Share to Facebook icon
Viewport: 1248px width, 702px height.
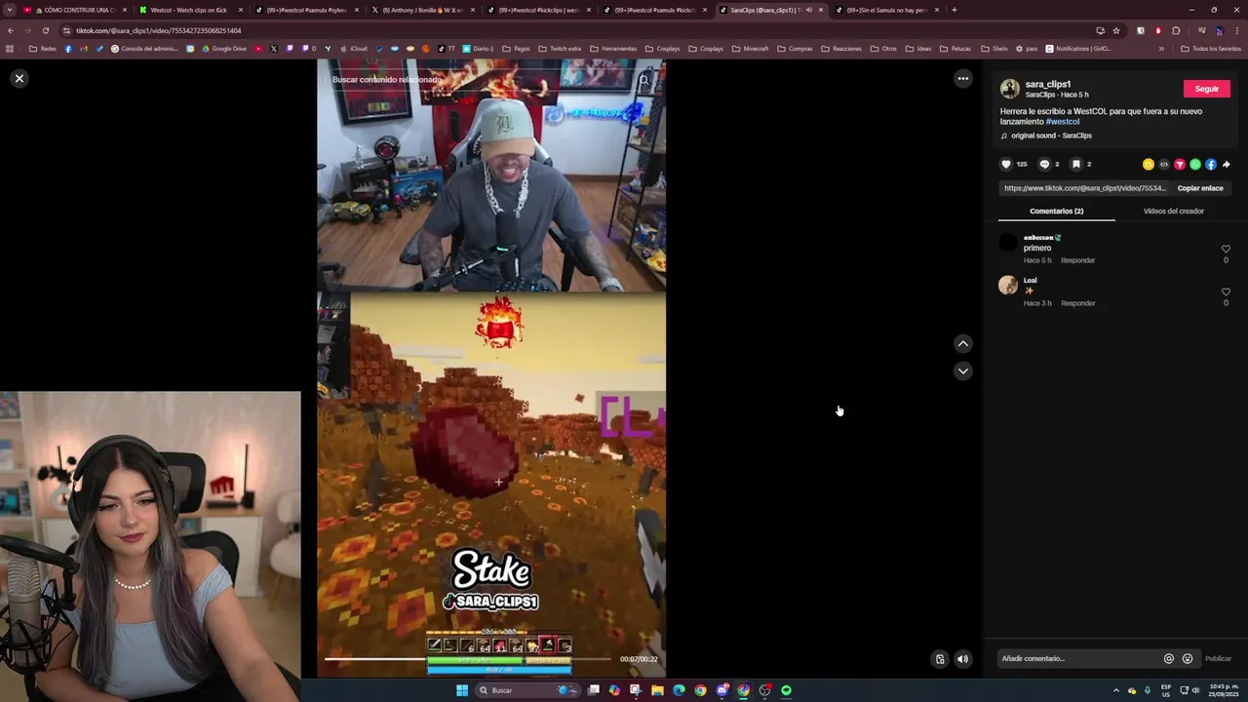[1210, 164]
